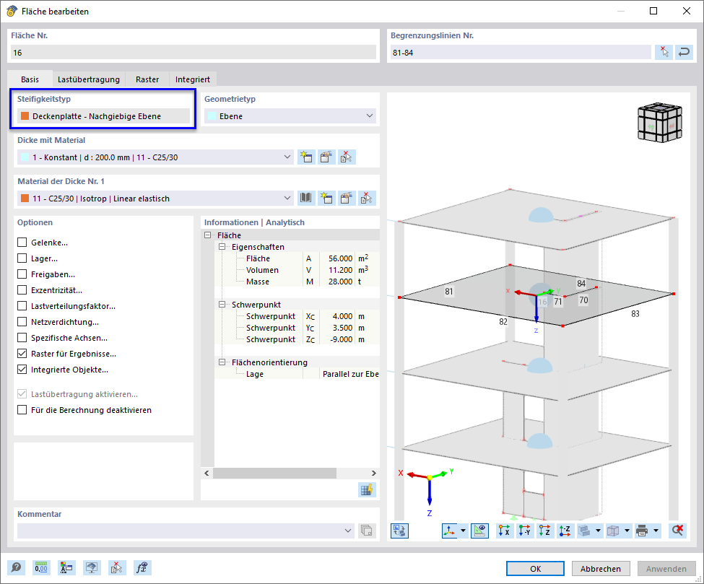Click the reverse arrow icon beside the Begrenzungslinien field
This screenshot has width=704, height=584.
point(684,52)
